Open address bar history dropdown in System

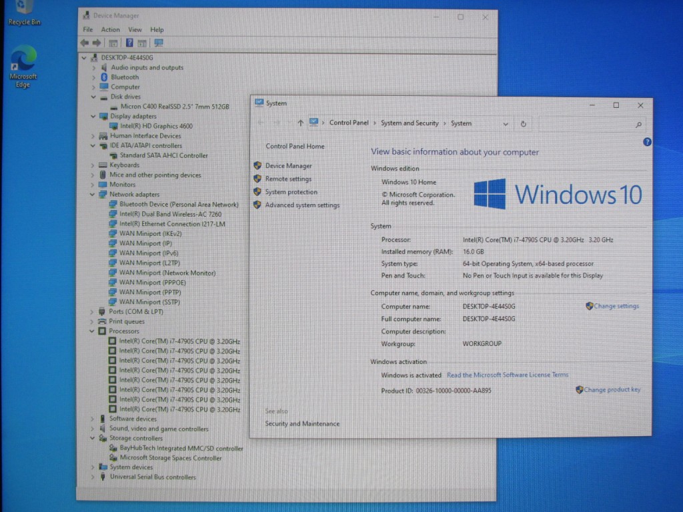(x=506, y=123)
